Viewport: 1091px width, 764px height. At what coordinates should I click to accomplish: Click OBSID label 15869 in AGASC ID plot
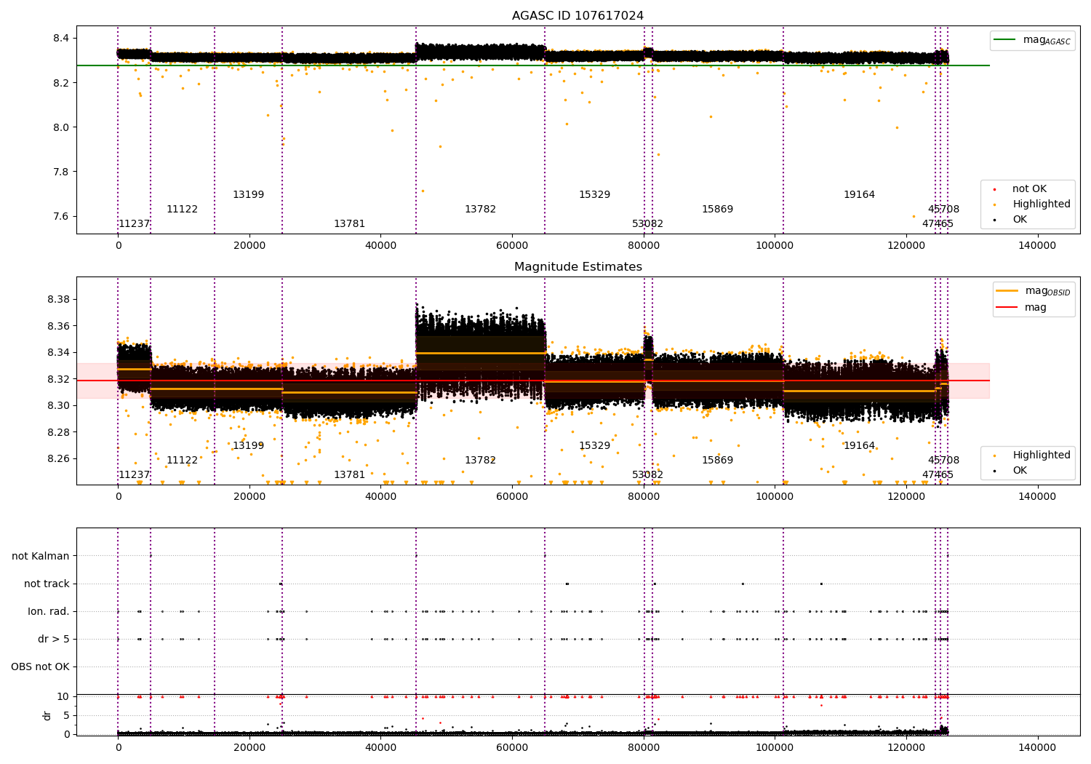point(717,210)
